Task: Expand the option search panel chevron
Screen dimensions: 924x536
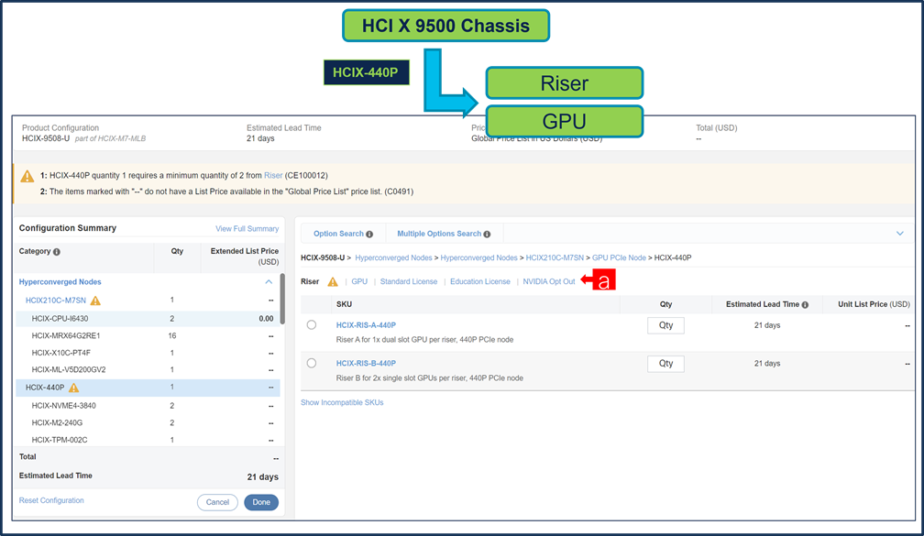Action: click(x=900, y=234)
